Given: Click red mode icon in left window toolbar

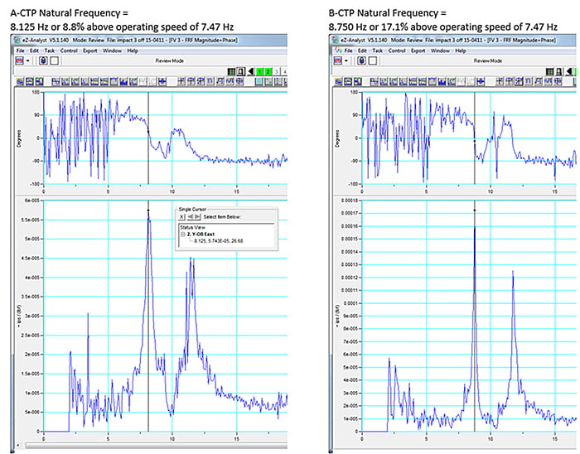Looking at the screenshot, I should (x=19, y=60).
